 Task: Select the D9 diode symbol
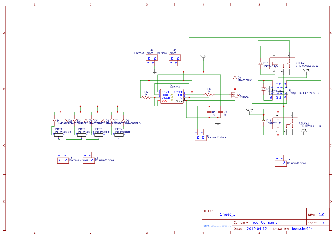pyautogui.click(x=235, y=78)
